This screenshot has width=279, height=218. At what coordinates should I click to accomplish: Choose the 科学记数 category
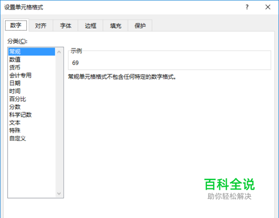(x=32, y=115)
